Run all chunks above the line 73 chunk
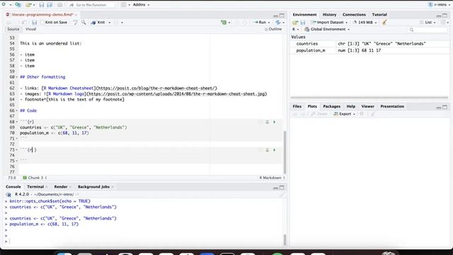453x255 pixels. pyautogui.click(x=268, y=150)
